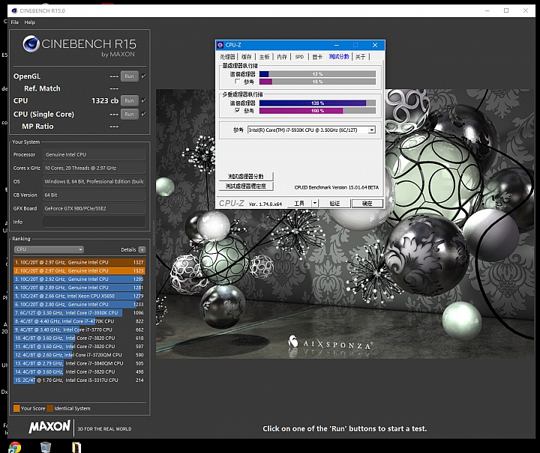Screen dimensions: 540x453
Task: Select ranking row 1 scoring 1327
Action: point(79,262)
